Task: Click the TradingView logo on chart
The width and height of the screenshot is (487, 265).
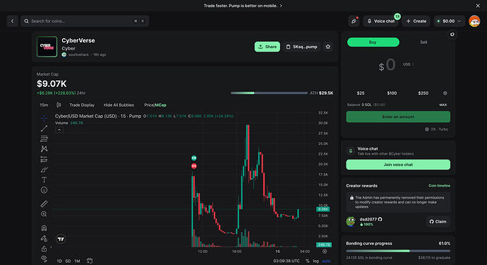Action: click(61, 239)
